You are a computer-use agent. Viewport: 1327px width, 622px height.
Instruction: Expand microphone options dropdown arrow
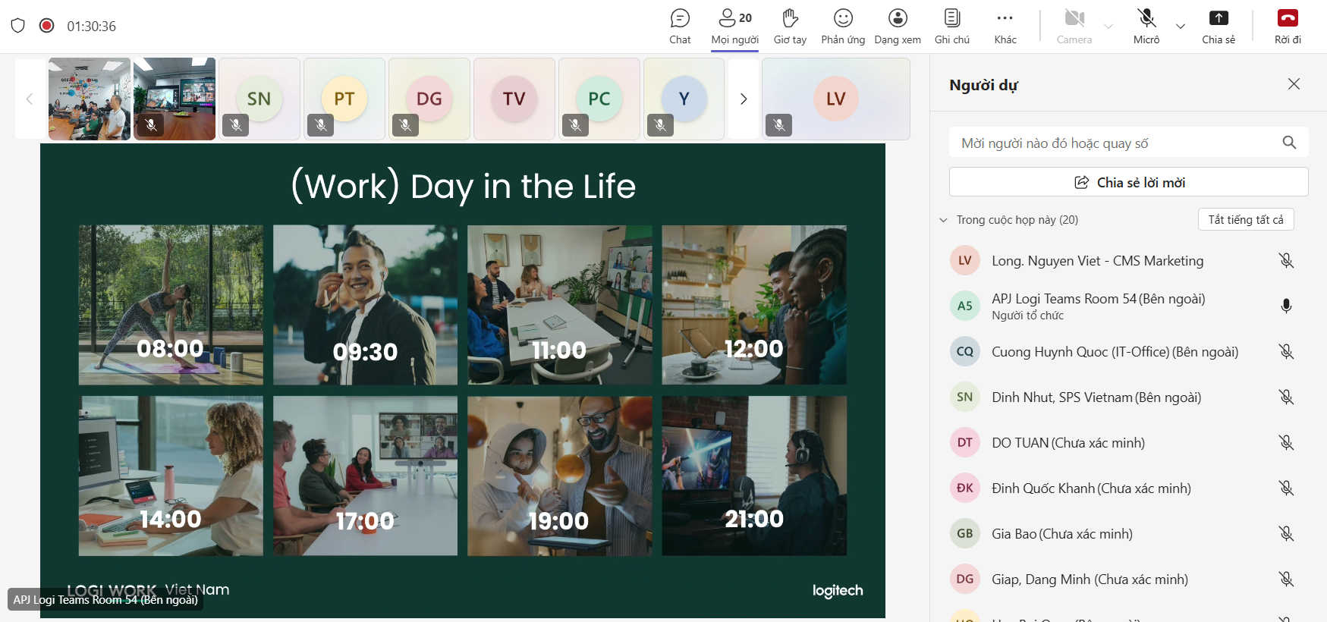point(1181,27)
